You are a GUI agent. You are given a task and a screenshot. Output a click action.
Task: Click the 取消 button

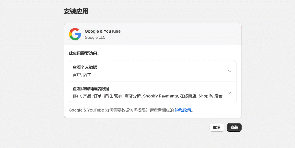[x=217, y=127]
